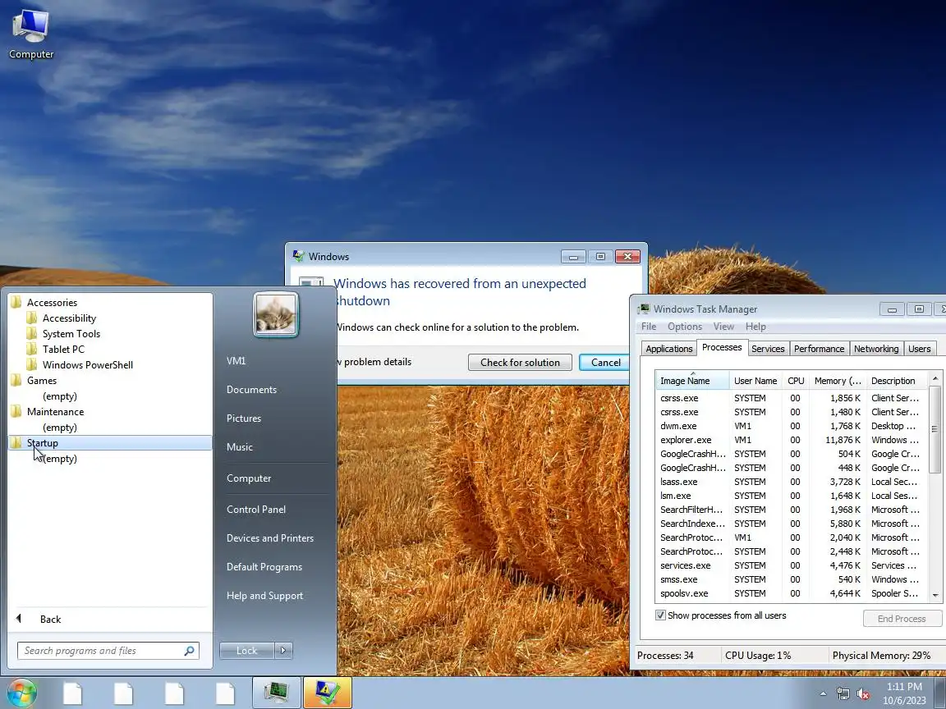Click the System Tools folder icon
The height and width of the screenshot is (709, 946).
(32, 333)
